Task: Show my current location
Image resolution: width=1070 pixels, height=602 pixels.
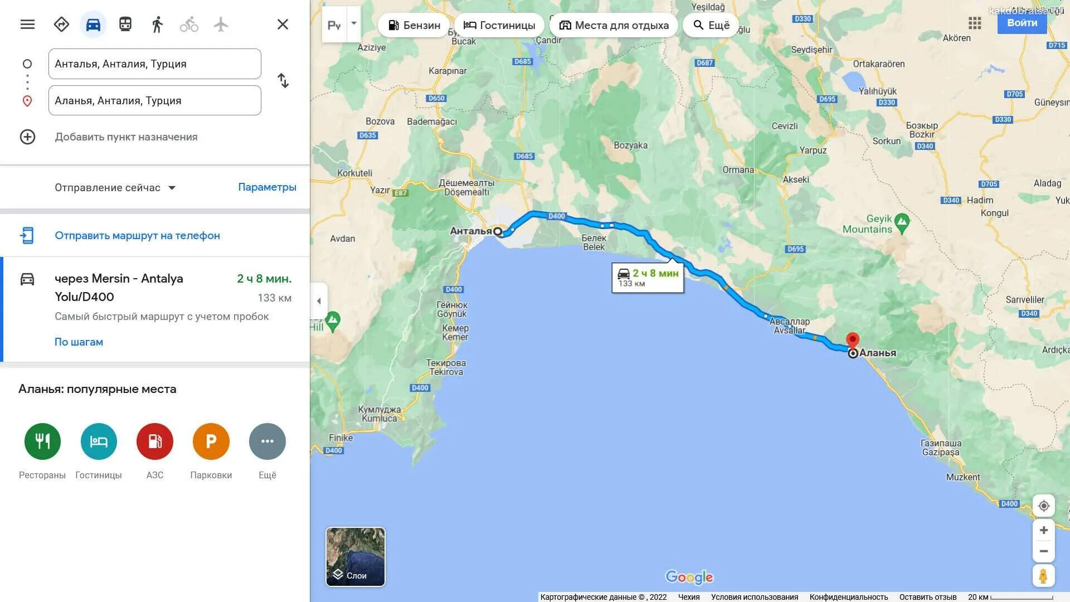Action: click(1044, 506)
